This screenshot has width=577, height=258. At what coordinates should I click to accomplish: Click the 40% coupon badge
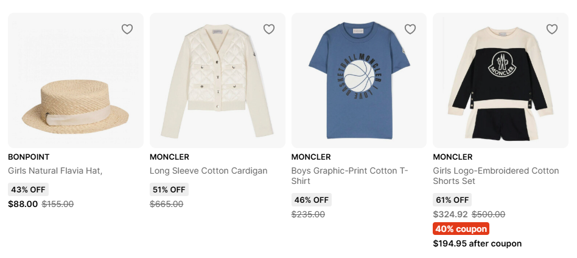click(x=461, y=229)
